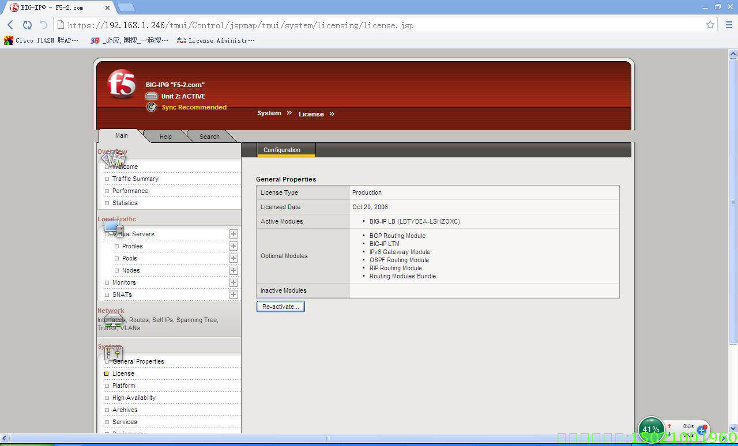Select the Configuration tab
Screen dimensions: 738x446
286,150
